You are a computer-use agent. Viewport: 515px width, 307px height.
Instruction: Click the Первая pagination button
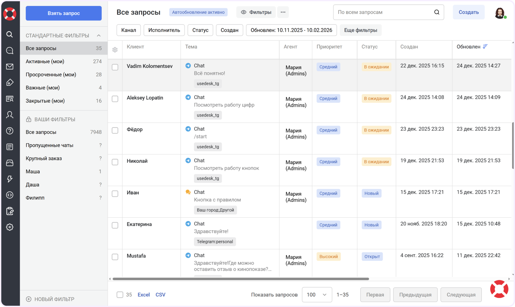[x=375, y=295]
